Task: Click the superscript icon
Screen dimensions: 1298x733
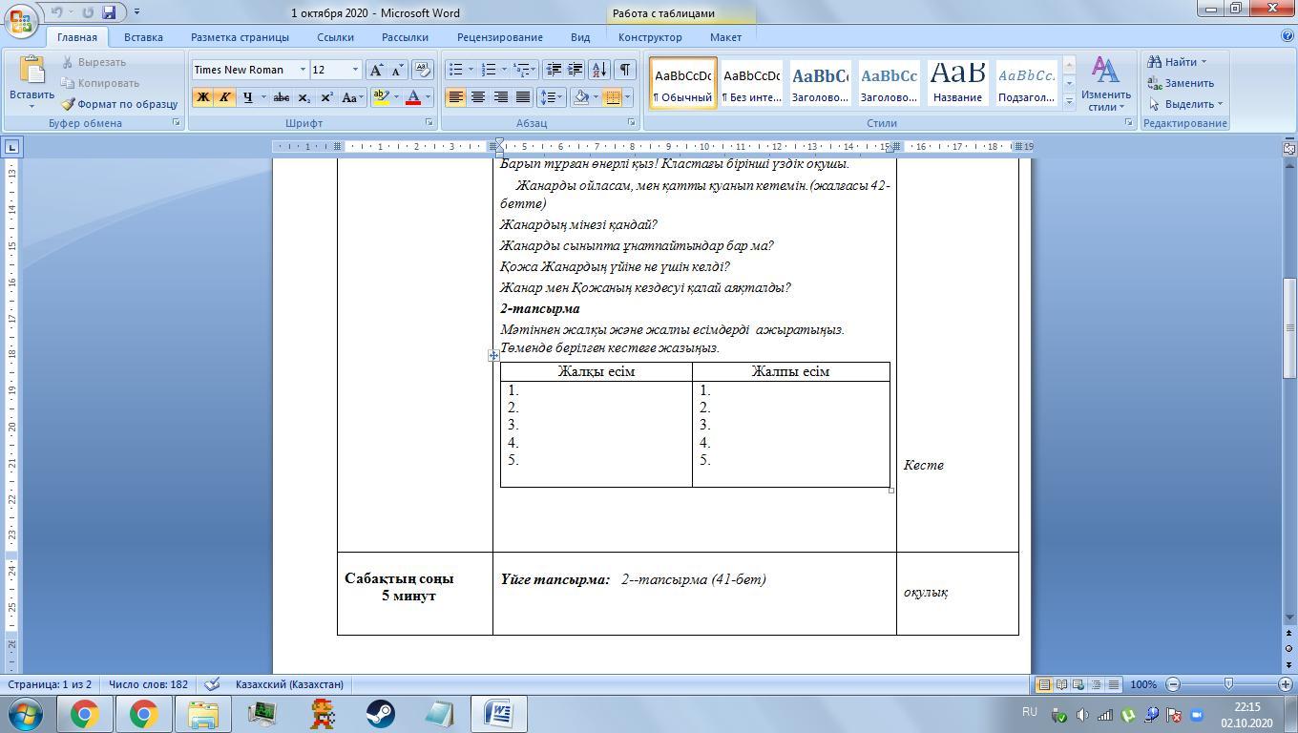Action: (326, 97)
